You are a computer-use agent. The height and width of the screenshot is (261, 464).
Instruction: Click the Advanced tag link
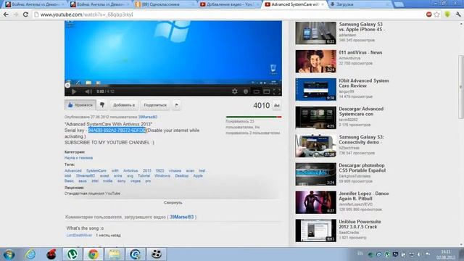click(73, 171)
